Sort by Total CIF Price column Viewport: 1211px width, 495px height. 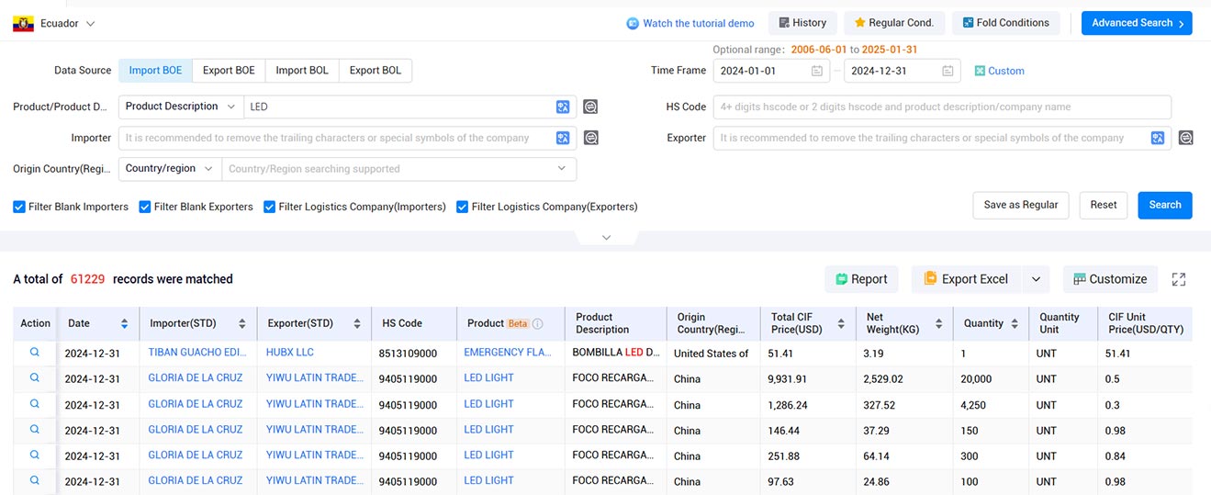pyautogui.click(x=840, y=323)
